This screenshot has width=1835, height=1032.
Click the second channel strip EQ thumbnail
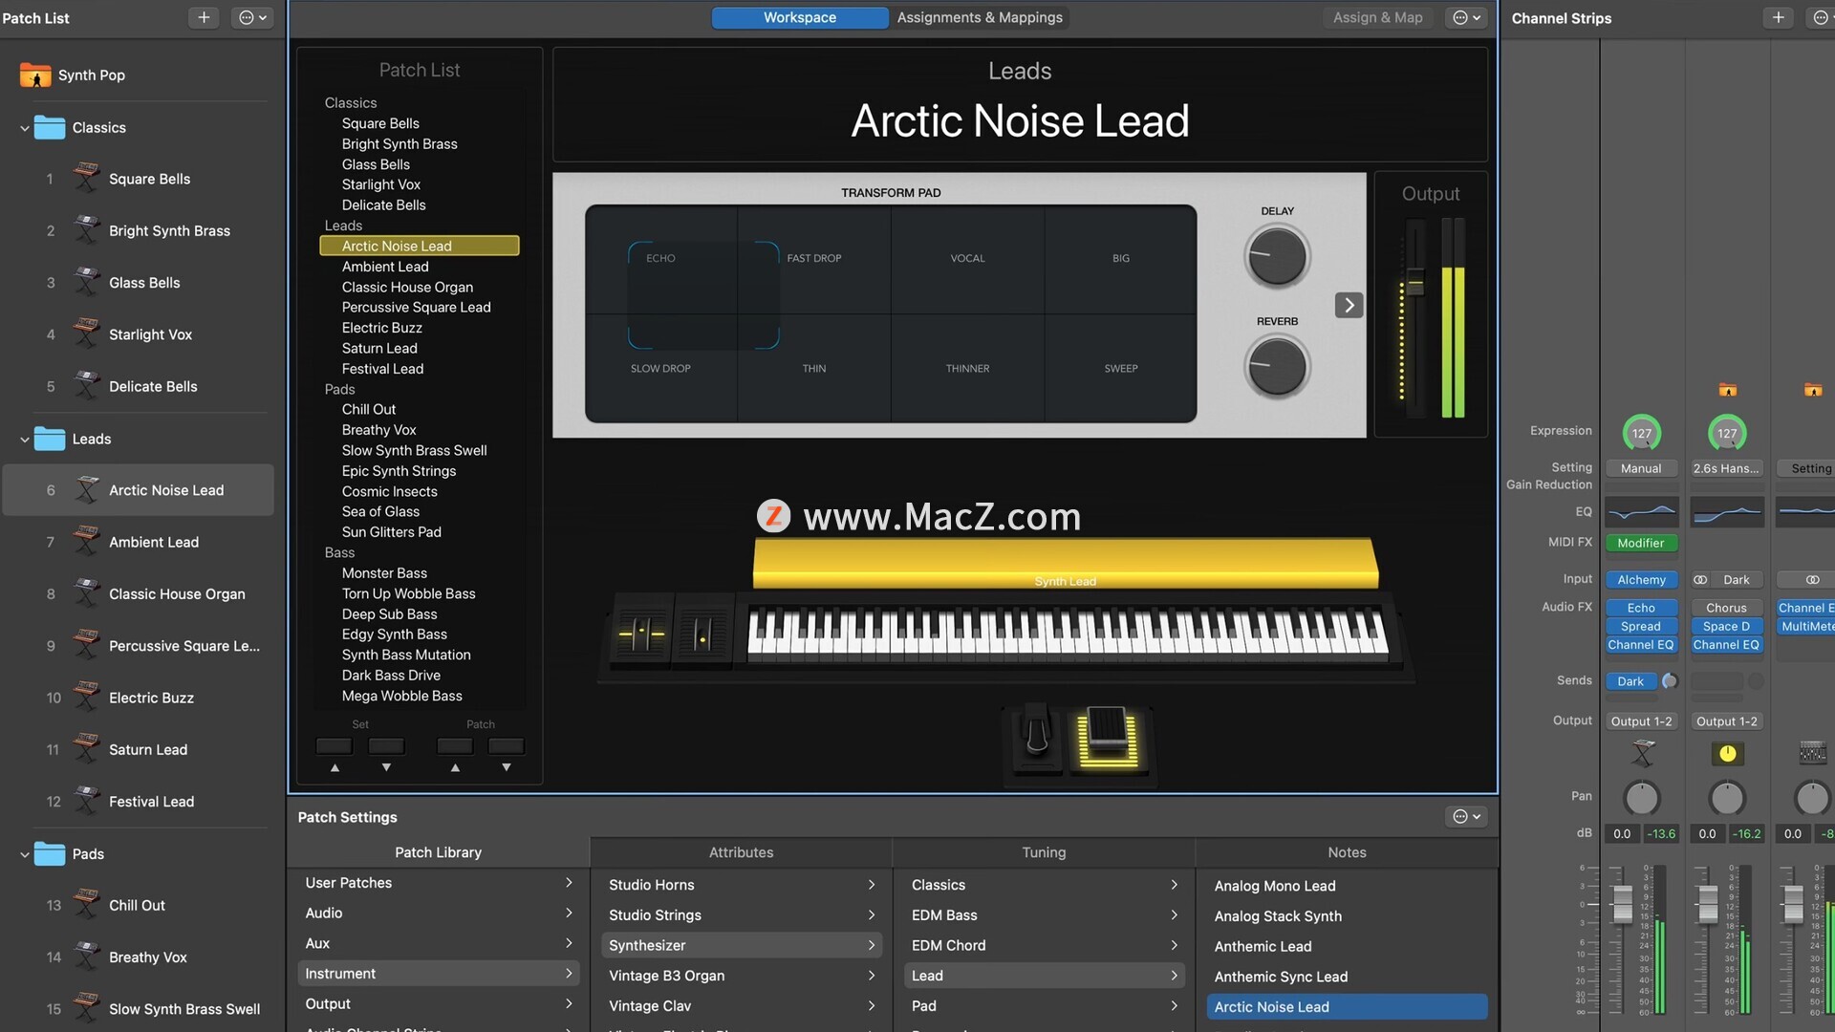(1726, 512)
